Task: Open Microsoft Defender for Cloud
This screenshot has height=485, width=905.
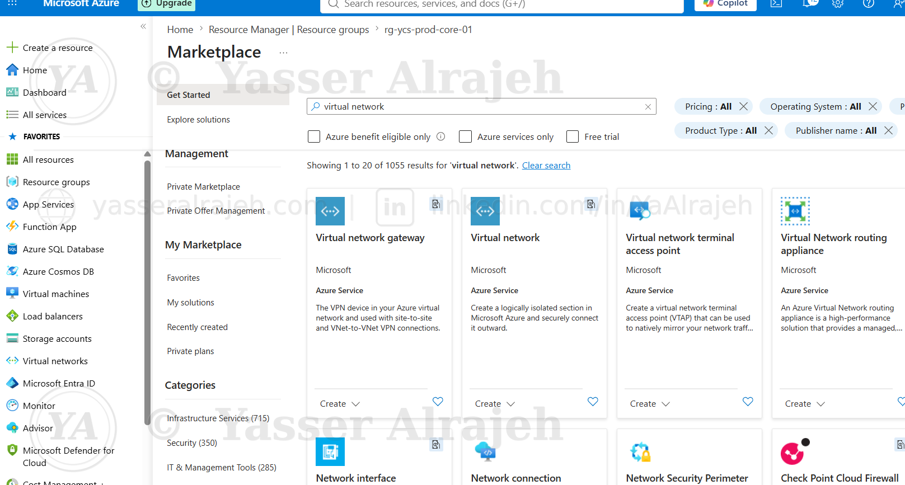Action: [68, 456]
